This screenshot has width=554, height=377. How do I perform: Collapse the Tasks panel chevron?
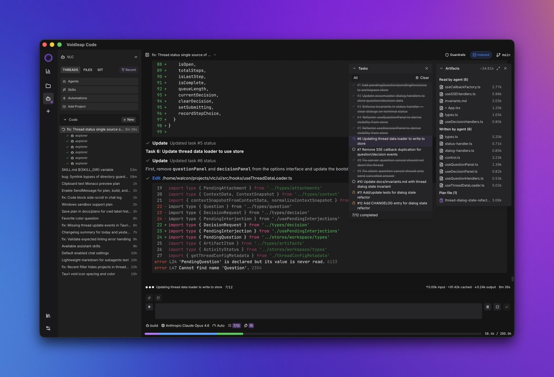point(354,68)
